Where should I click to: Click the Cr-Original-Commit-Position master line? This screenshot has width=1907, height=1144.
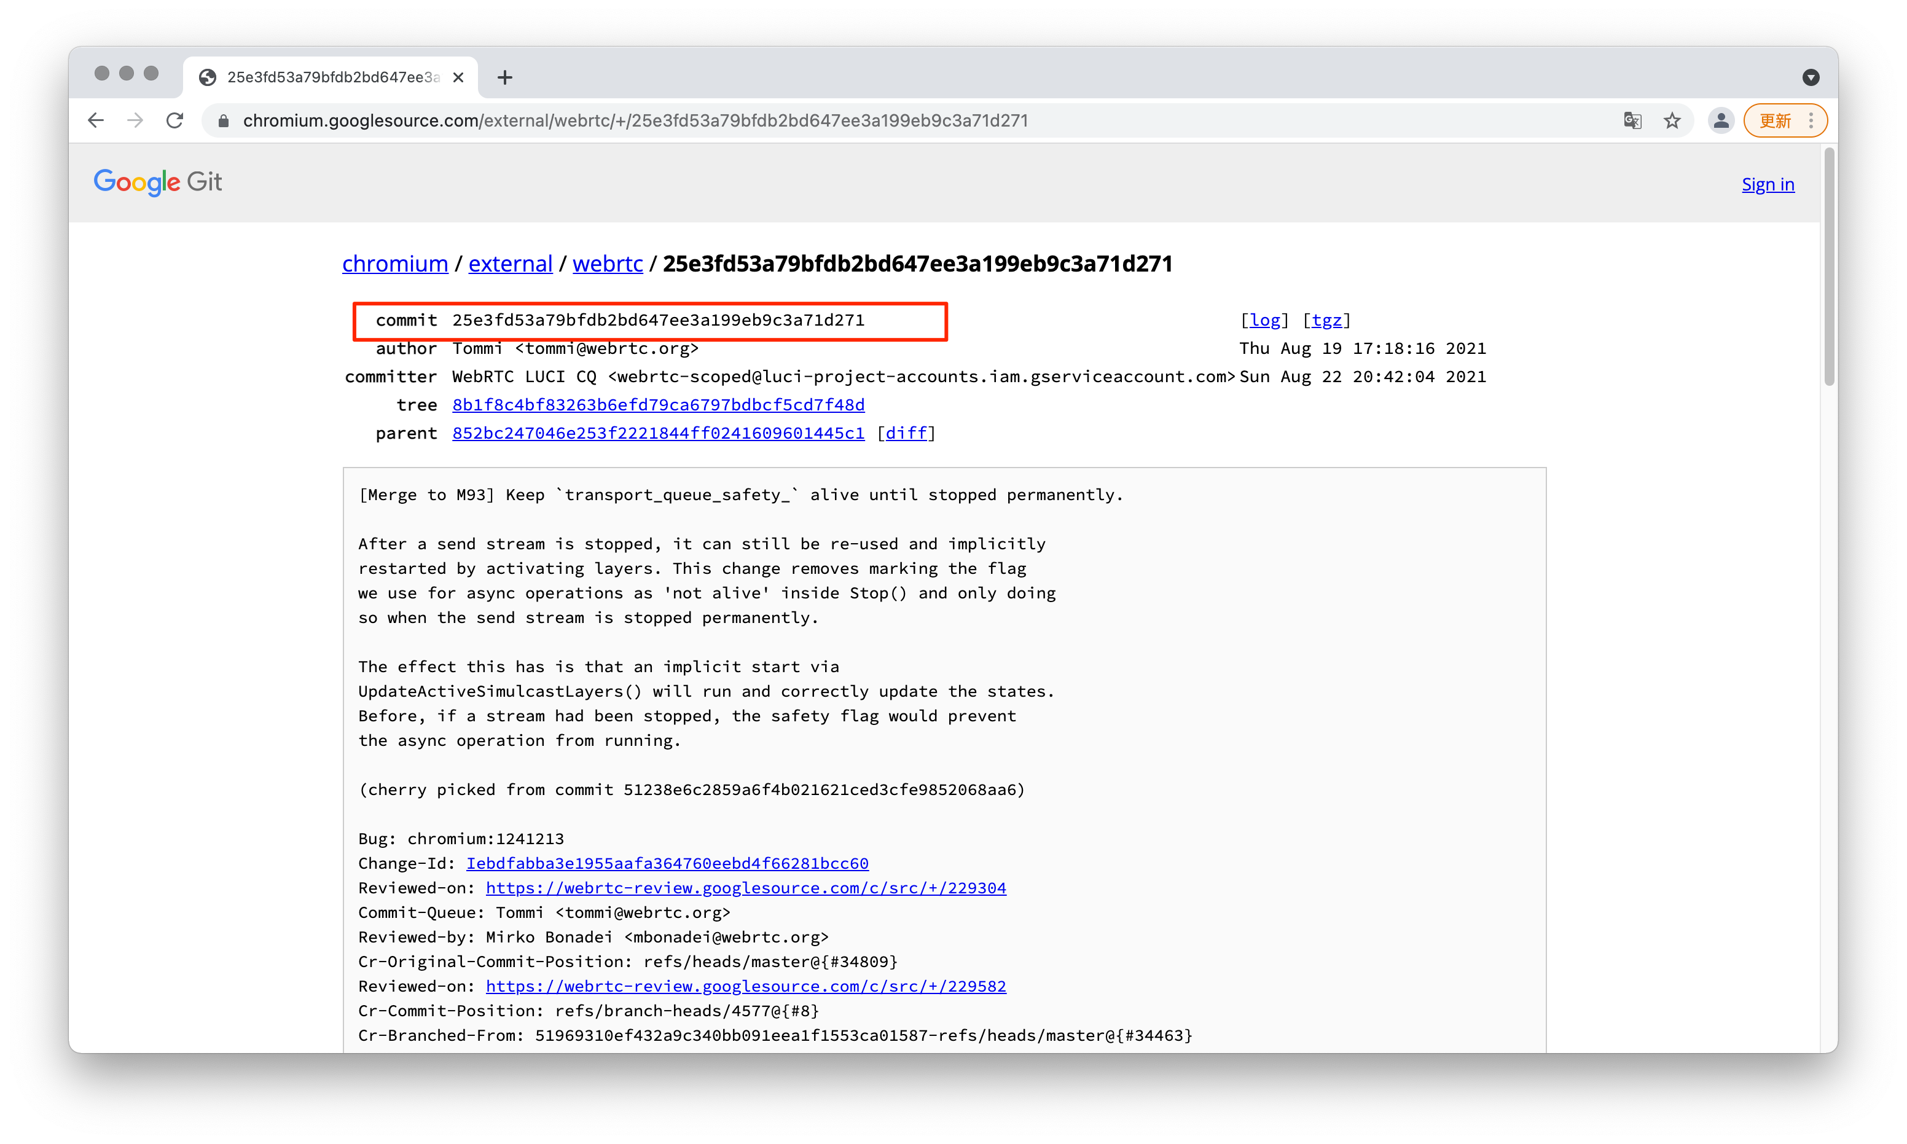628,962
